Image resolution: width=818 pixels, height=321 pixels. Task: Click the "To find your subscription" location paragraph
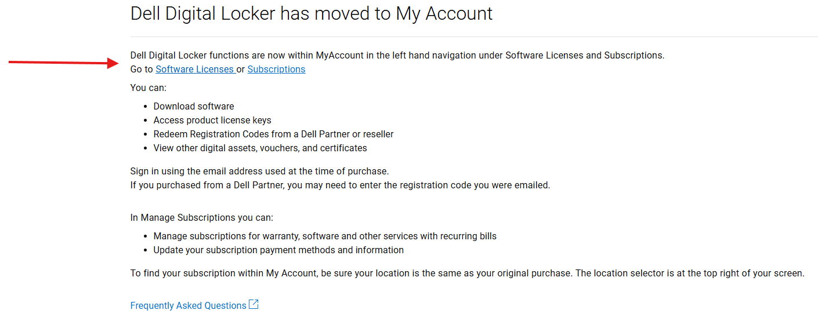coord(467,273)
